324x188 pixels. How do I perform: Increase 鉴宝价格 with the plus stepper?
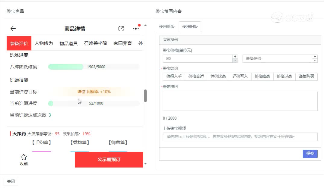point(235,57)
